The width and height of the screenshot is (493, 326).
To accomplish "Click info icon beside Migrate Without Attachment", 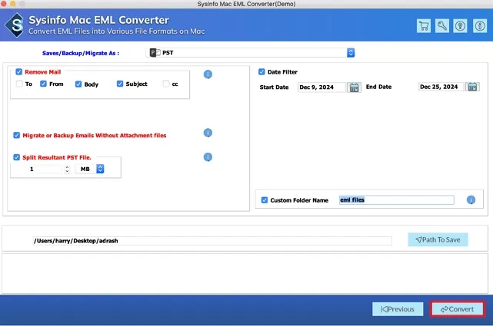I will pyautogui.click(x=208, y=133).
